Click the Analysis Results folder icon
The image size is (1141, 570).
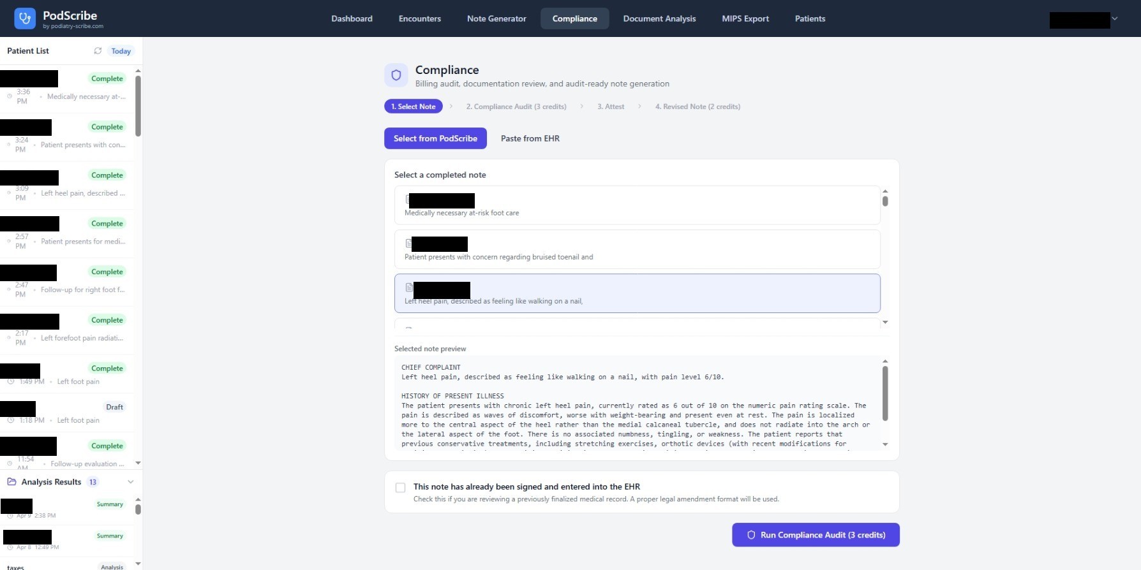click(11, 482)
